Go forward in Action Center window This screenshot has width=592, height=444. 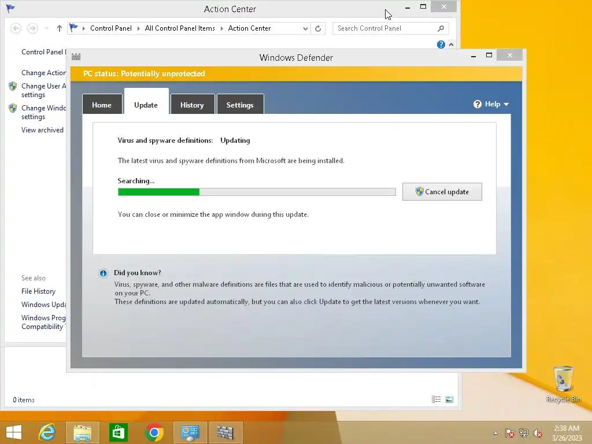point(32,28)
